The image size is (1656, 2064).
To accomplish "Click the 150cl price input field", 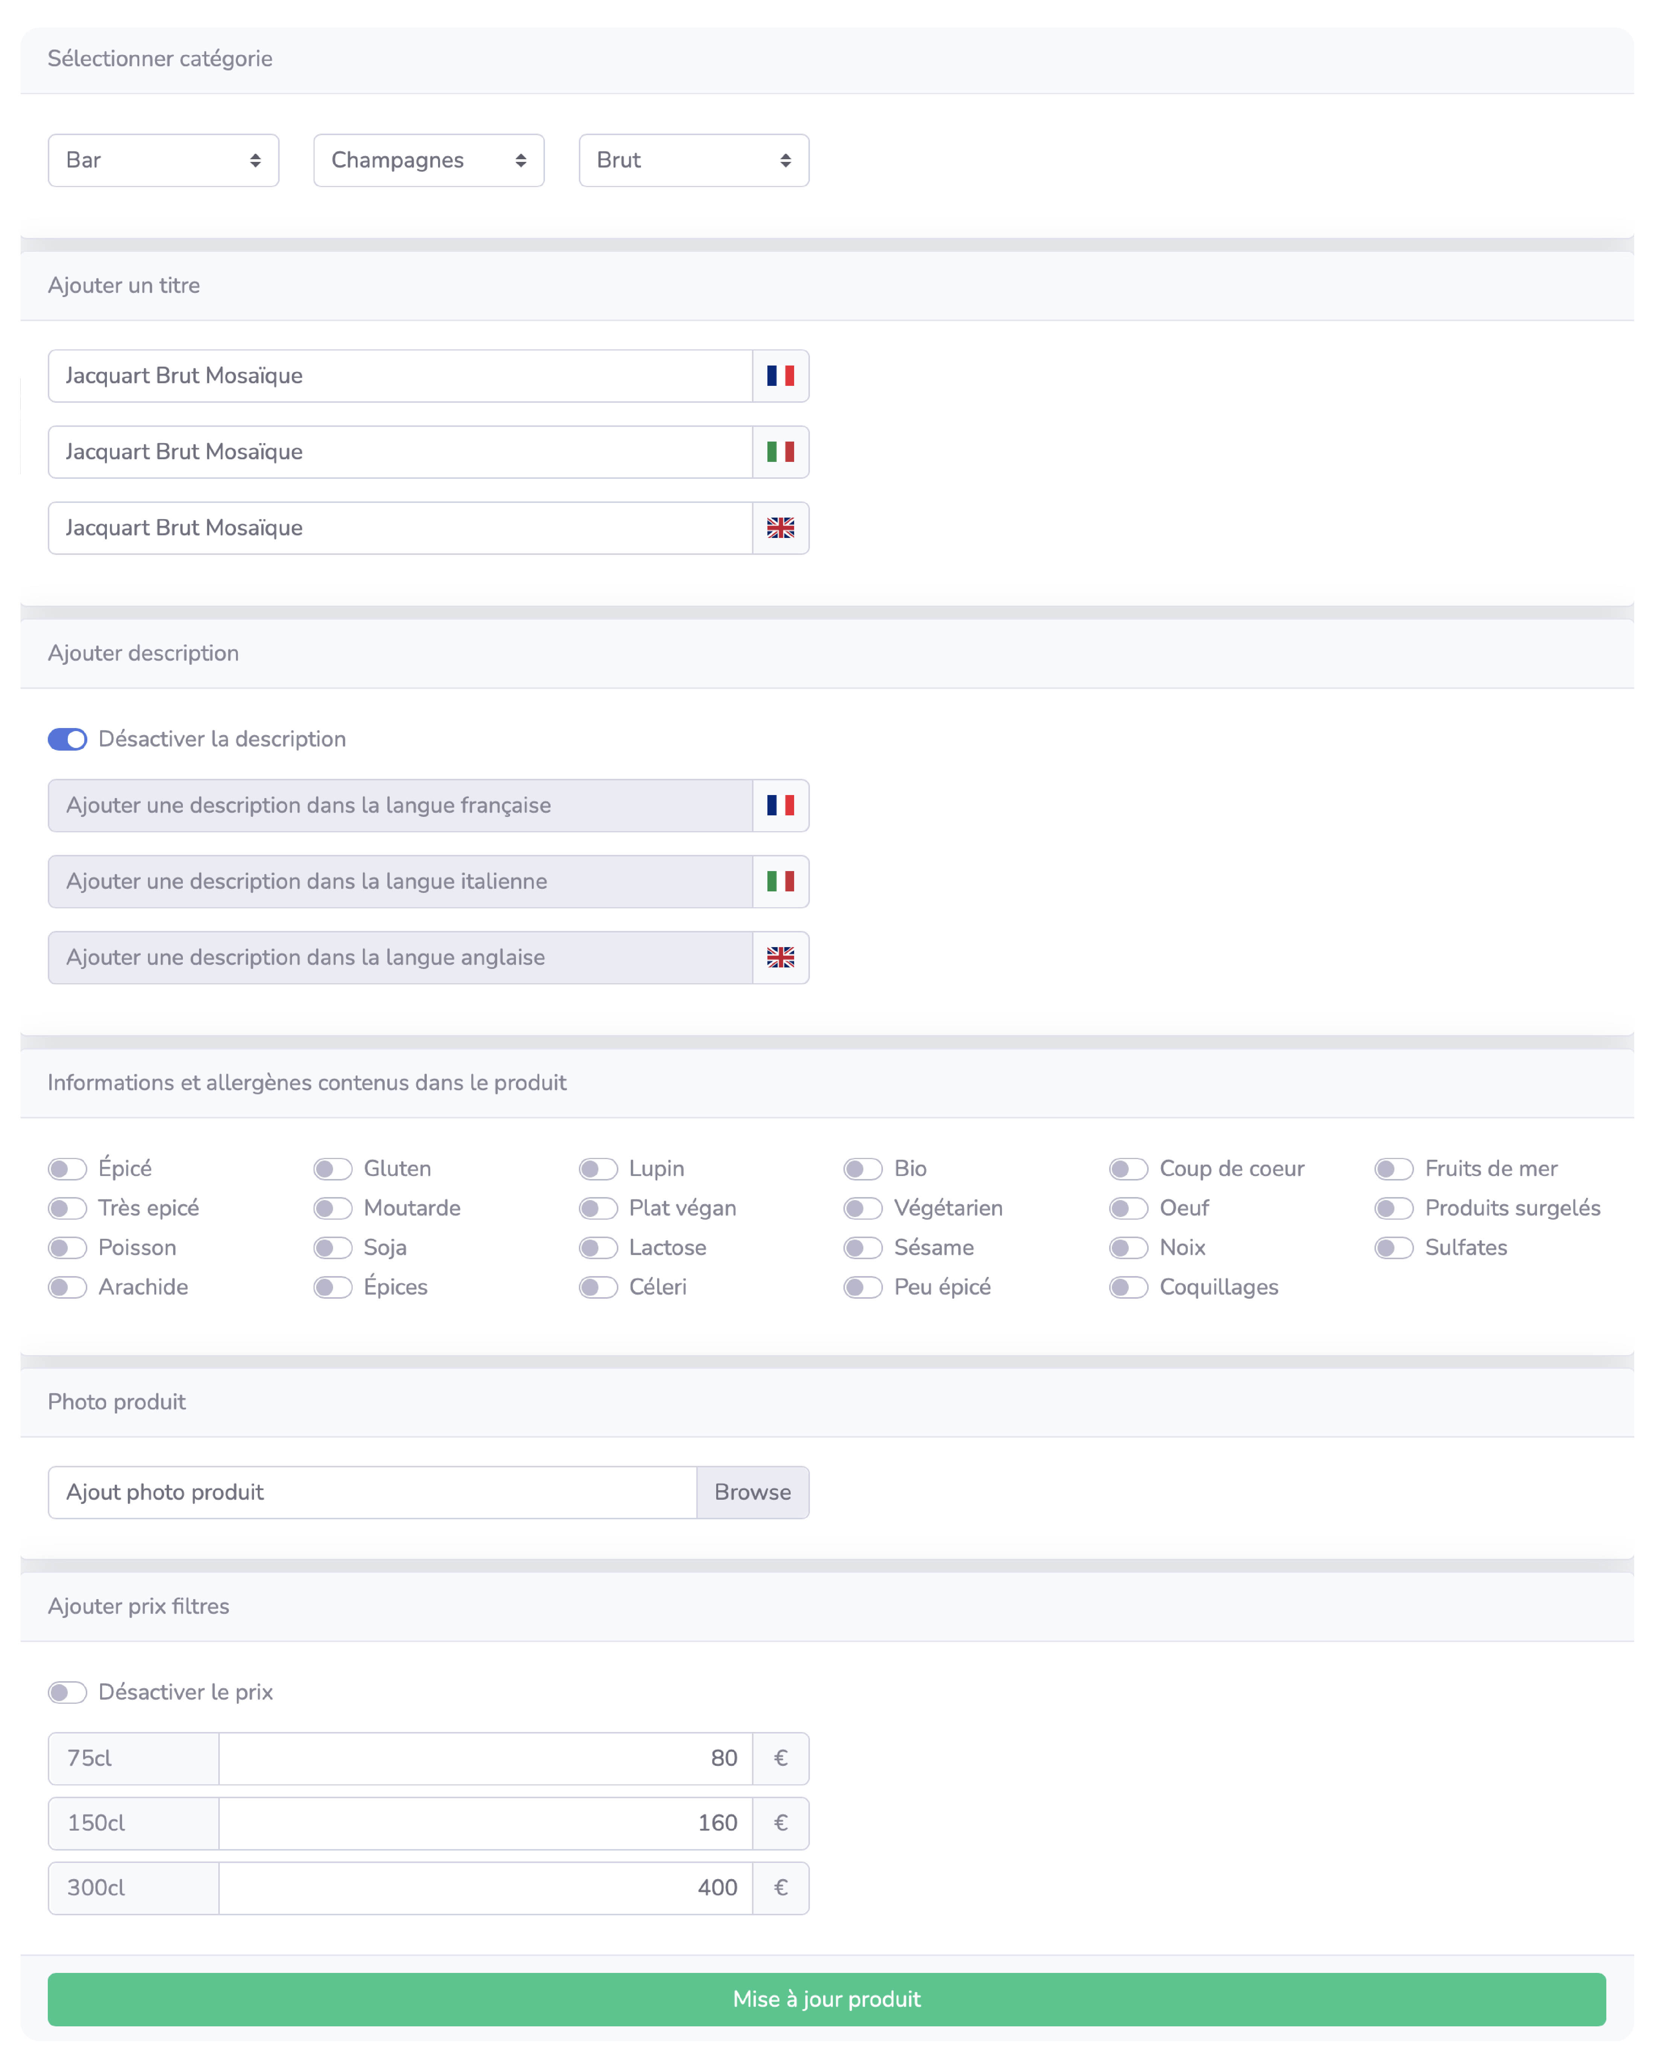I will click(484, 1823).
